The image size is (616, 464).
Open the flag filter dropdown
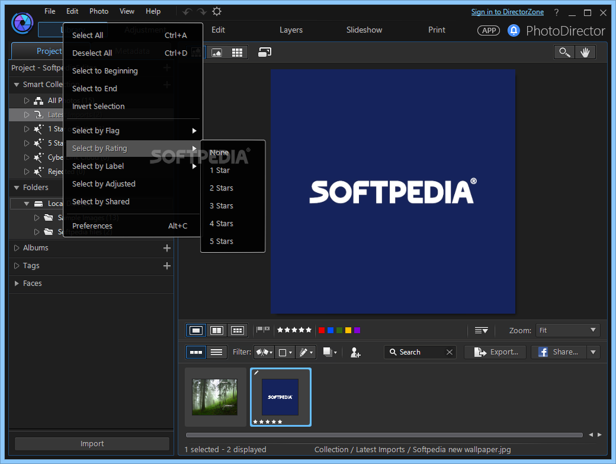[264, 353]
